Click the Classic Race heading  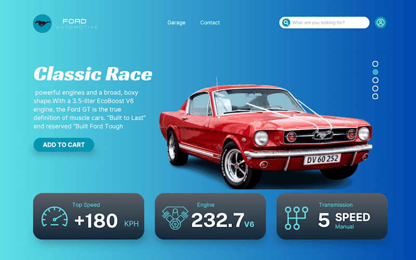coord(93,74)
